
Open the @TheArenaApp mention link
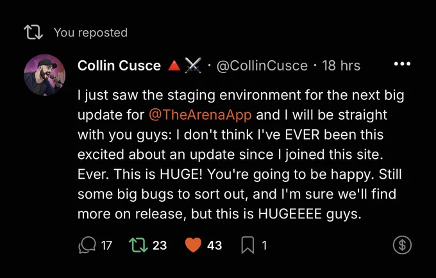click(200, 115)
